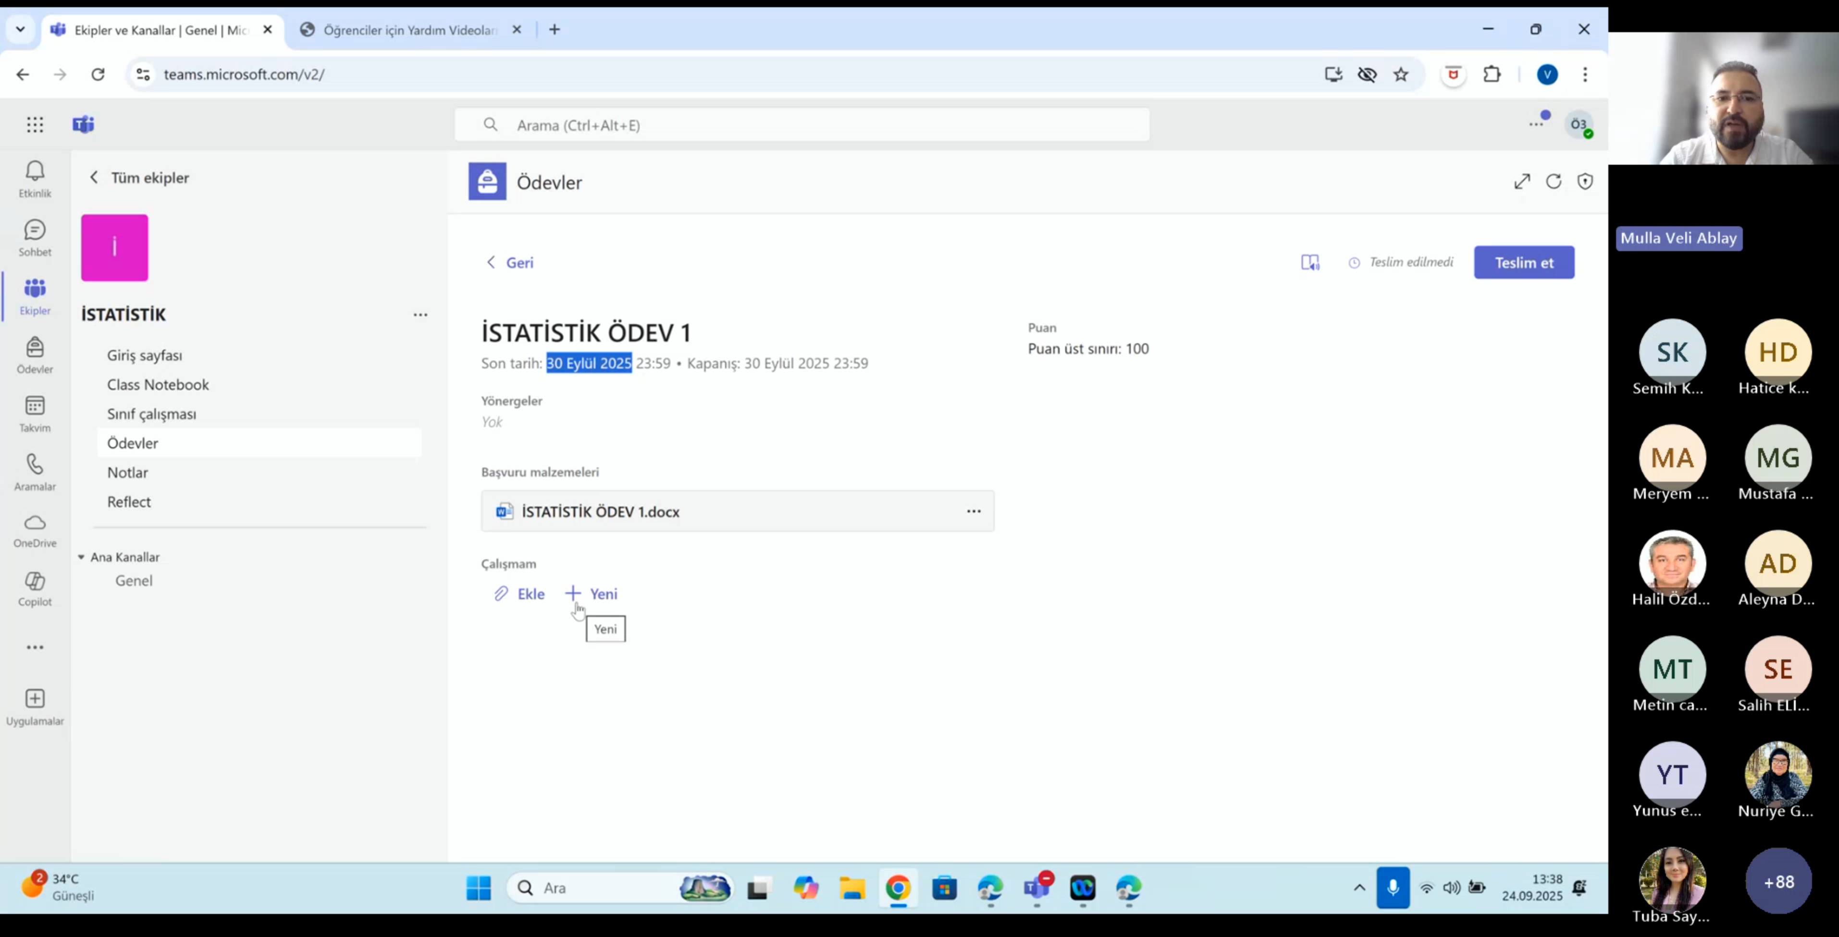Open Copilot from the left rail
Viewport: 1839px width, 937px height.
[x=34, y=588]
